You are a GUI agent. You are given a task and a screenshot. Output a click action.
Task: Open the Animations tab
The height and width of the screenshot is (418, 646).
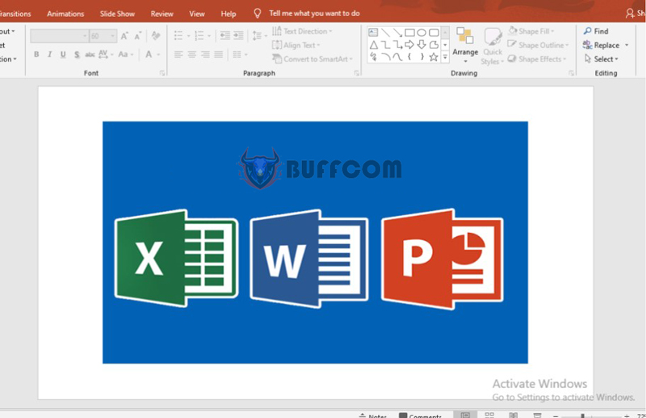tap(65, 14)
